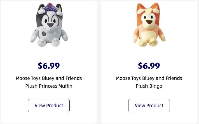Click View Product under Plush Bingo
This screenshot has height=124, width=199.
149,106
